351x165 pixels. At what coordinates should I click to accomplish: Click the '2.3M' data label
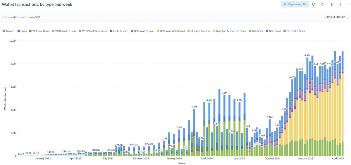pos(179,127)
